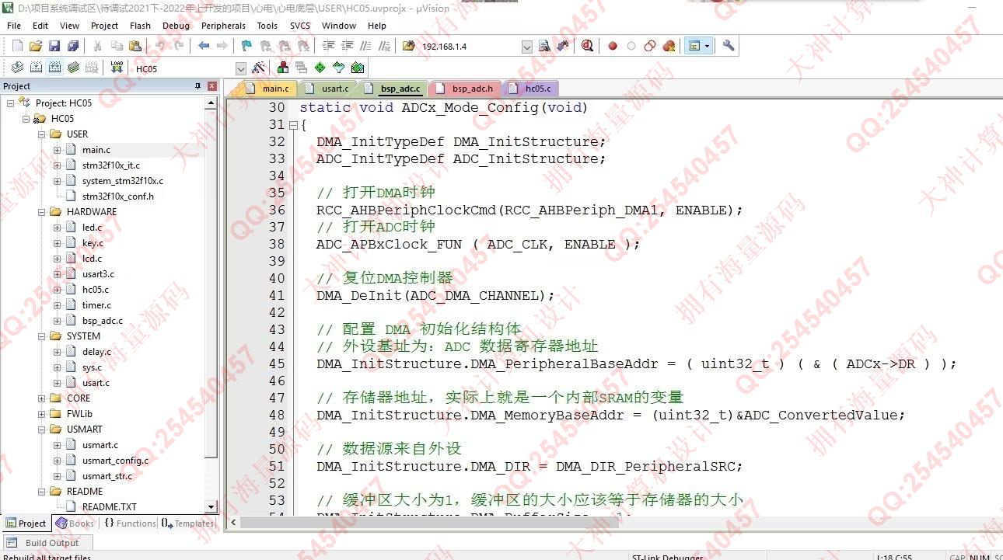Viewport: 1003px width, 560px height.
Task: Start the debug session with magnifier icon
Action: point(587,46)
